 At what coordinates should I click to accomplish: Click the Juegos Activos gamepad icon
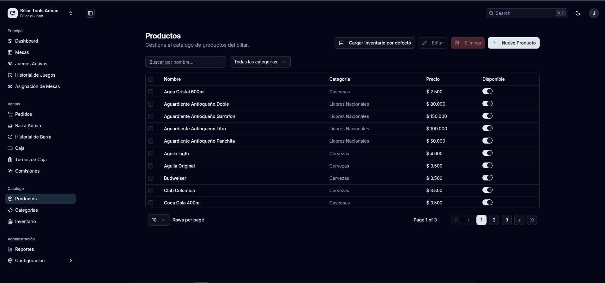pos(10,64)
